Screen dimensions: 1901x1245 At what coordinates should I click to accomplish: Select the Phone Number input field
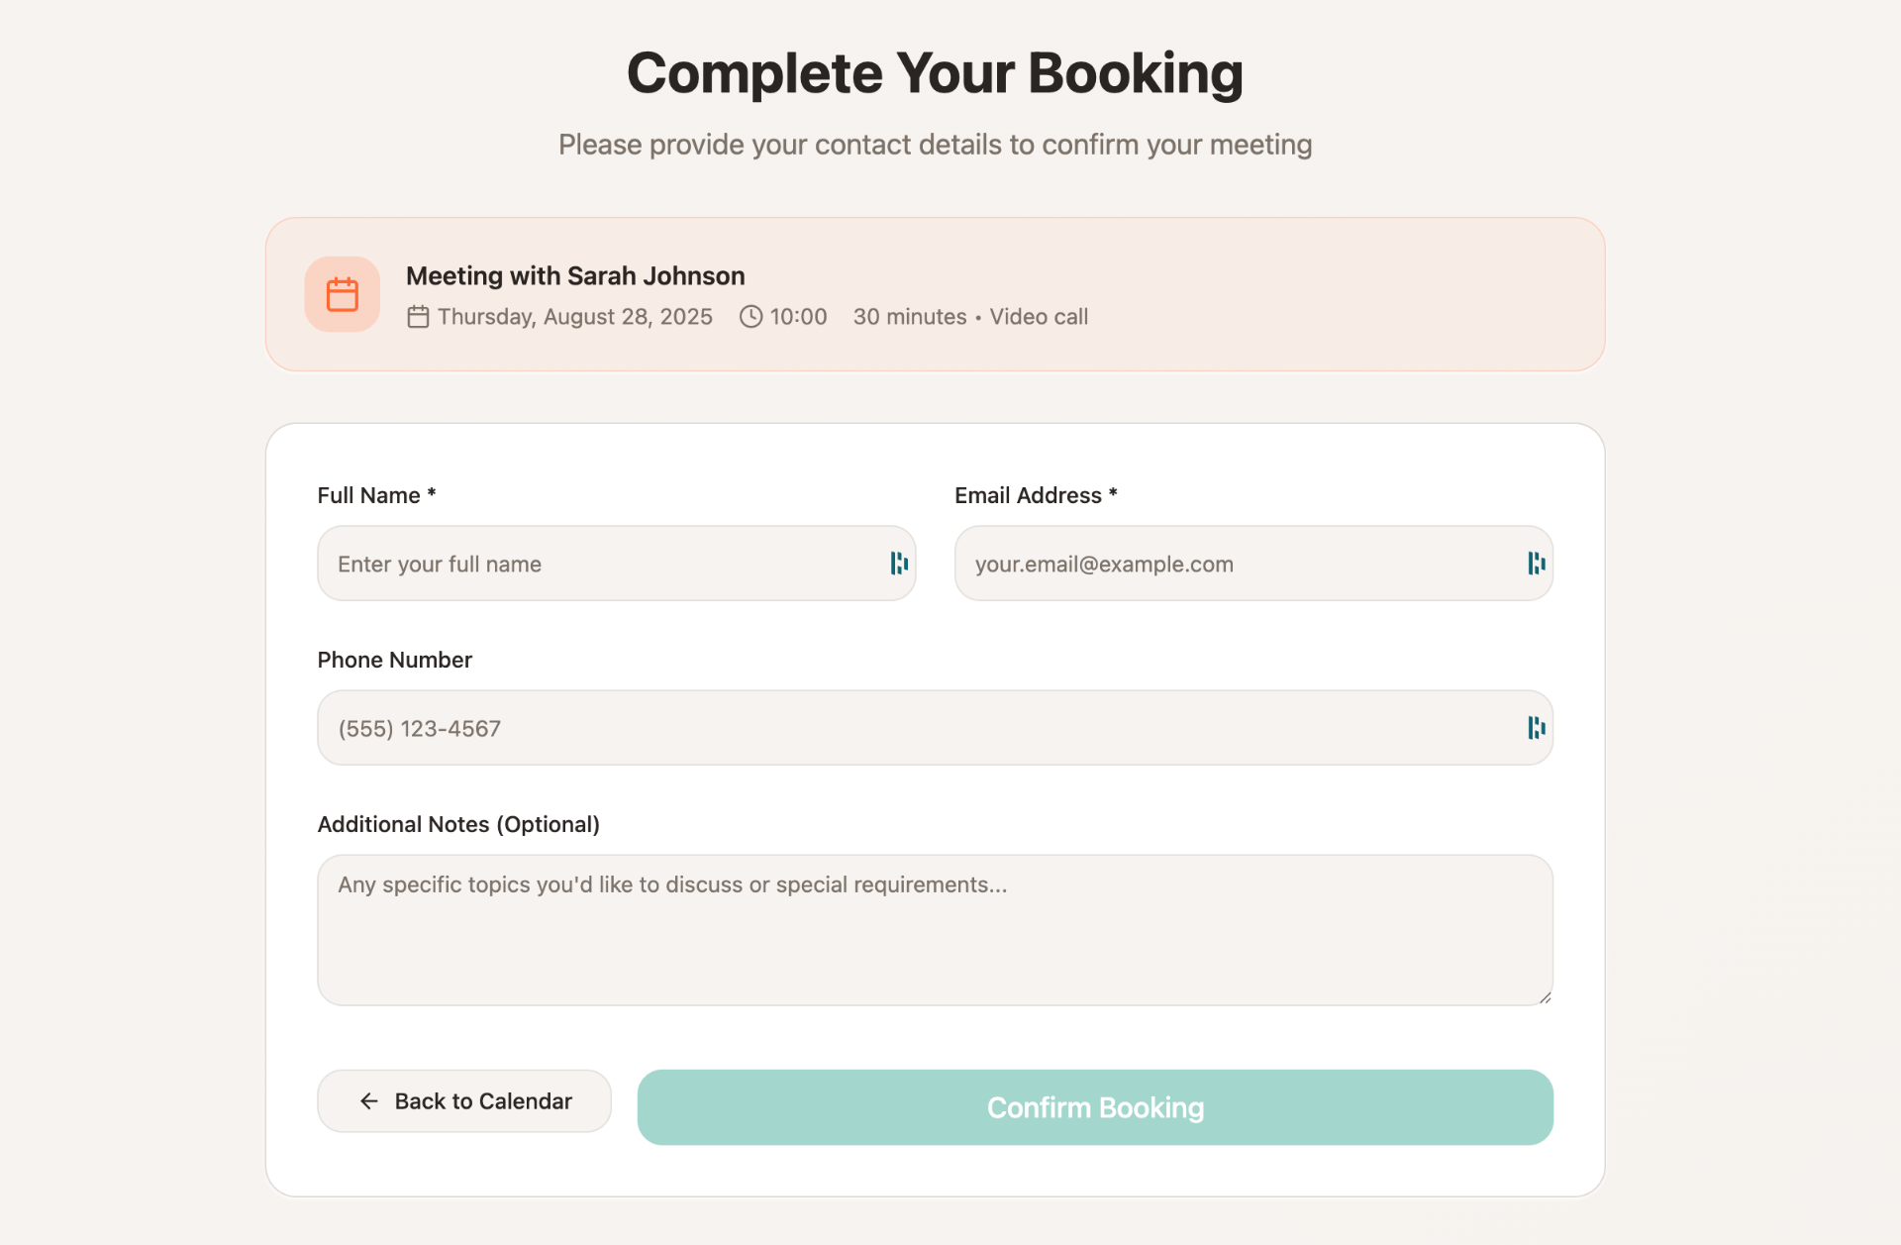pos(911,728)
